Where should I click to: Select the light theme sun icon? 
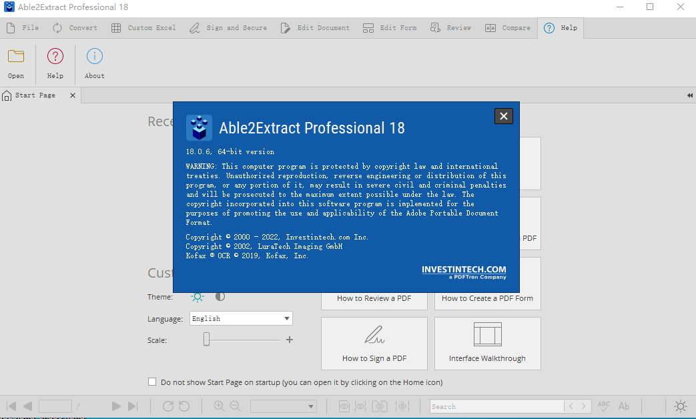(x=198, y=296)
